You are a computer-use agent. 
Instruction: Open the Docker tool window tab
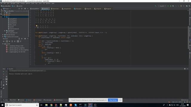[29, 100]
